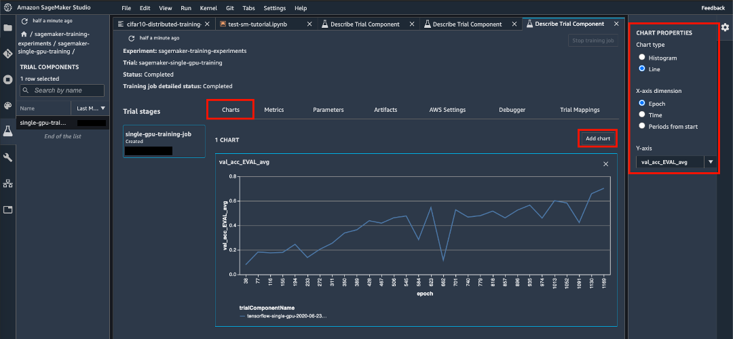Image resolution: width=733 pixels, height=339 pixels.
Task: Switch to the Debugger tab
Action: tap(512, 110)
